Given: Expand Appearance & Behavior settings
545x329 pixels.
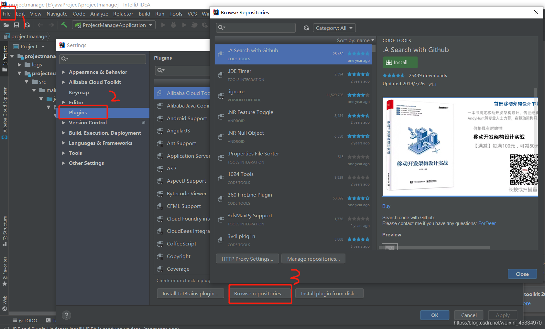Looking at the screenshot, I should pyautogui.click(x=64, y=72).
